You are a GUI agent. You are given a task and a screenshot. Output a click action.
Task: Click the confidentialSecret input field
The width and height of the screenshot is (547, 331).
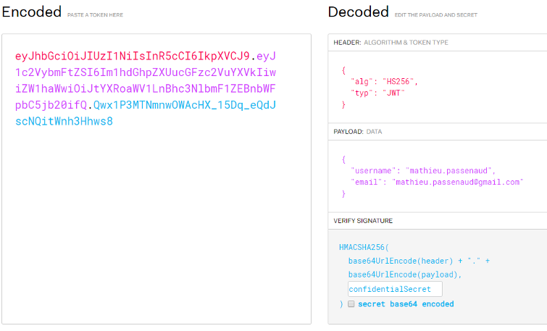(x=395, y=289)
